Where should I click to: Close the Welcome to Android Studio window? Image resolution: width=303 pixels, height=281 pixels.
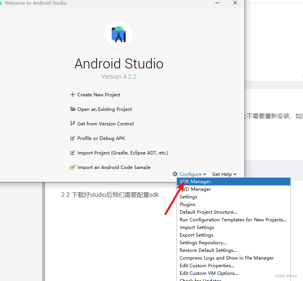pos(235,3)
